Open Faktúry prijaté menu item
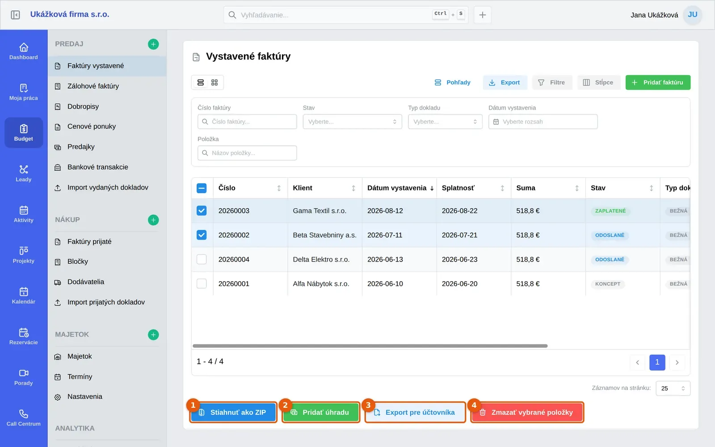 pos(107,241)
